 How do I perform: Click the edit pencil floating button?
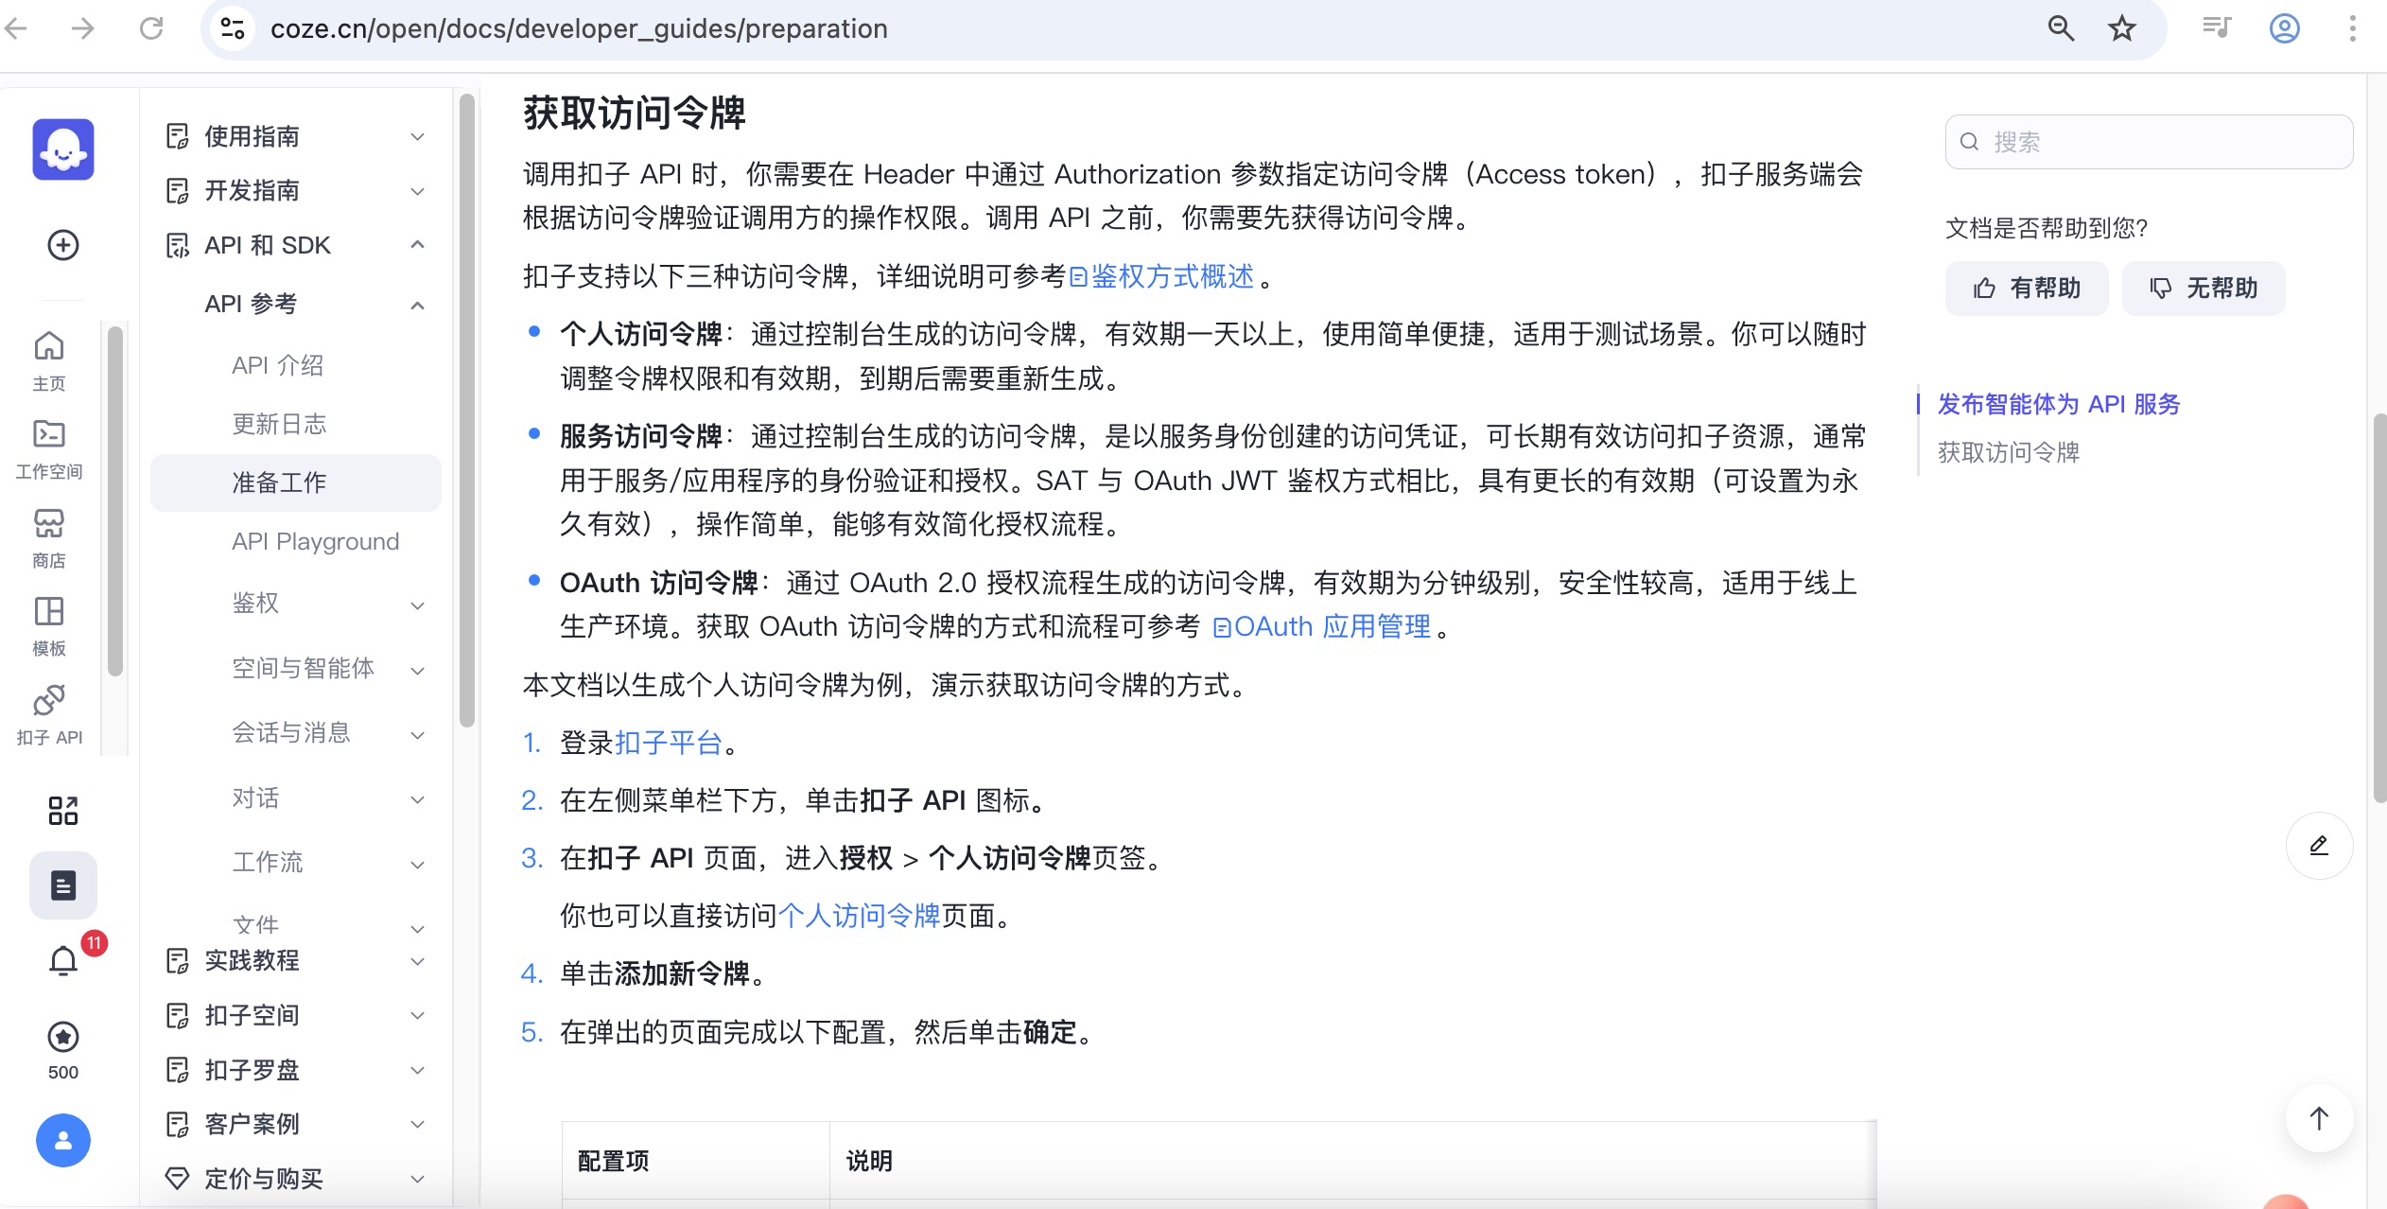coord(2319,845)
